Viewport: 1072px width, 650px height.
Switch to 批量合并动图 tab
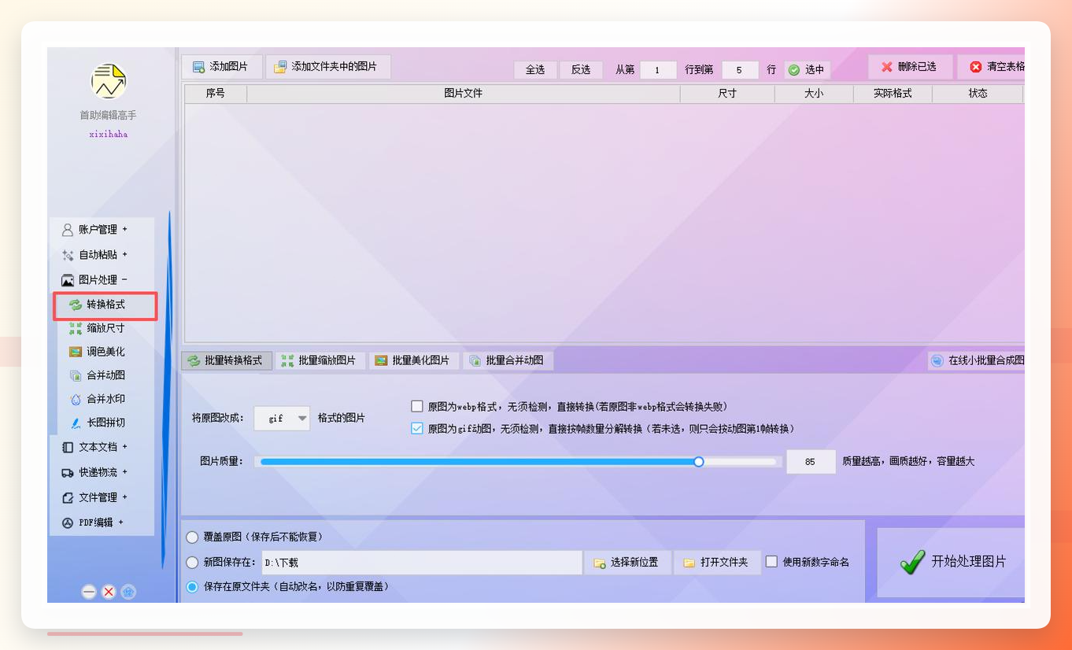508,360
